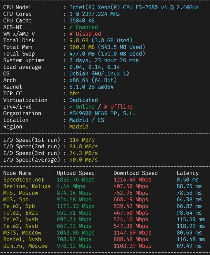Image resolution: width=210 pixels, height=255 pixels.
Task: Click the MGTS, Moscow node row
Action: [104, 233]
